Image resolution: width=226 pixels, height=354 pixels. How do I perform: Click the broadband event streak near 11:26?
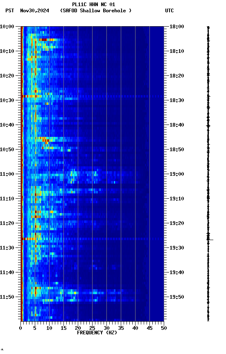tap(92, 239)
